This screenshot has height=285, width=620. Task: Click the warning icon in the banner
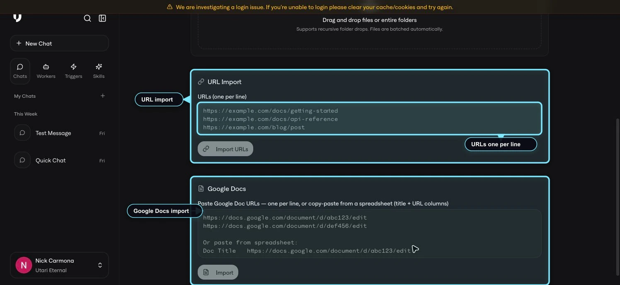click(170, 7)
